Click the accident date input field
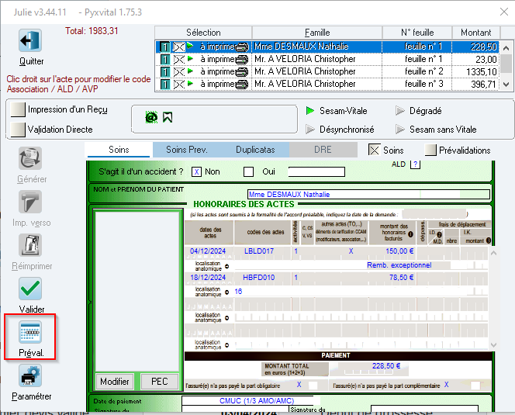Image resolution: width=515 pixels, height=415 pixels. coord(316,172)
